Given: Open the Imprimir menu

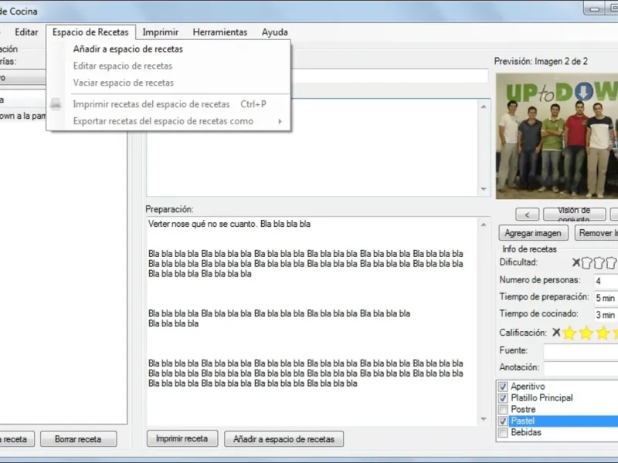Looking at the screenshot, I should [161, 32].
